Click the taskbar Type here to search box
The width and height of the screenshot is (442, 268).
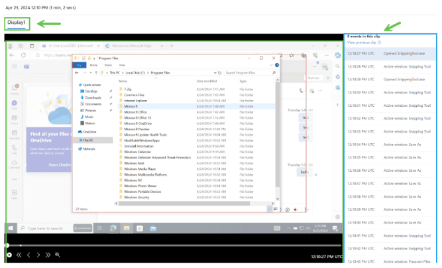[x=45, y=228]
